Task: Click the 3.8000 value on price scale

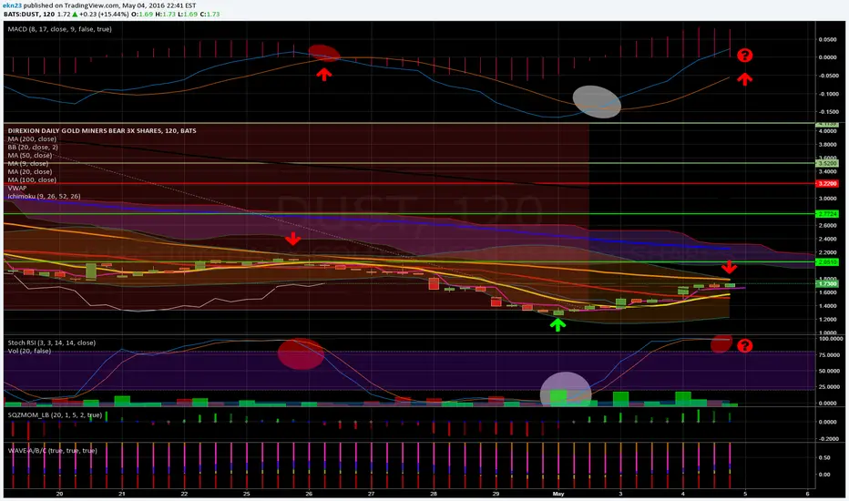Action: point(827,145)
